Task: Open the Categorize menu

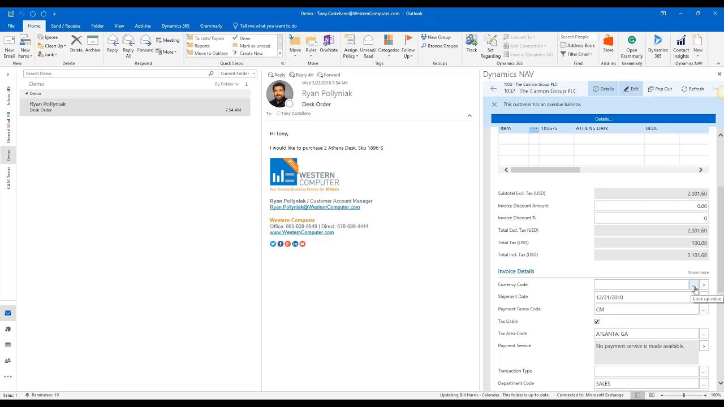Action: [389, 46]
